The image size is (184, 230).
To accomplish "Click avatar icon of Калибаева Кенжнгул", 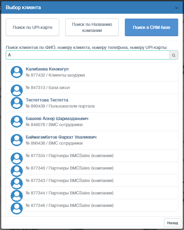I will tap(17, 72).
